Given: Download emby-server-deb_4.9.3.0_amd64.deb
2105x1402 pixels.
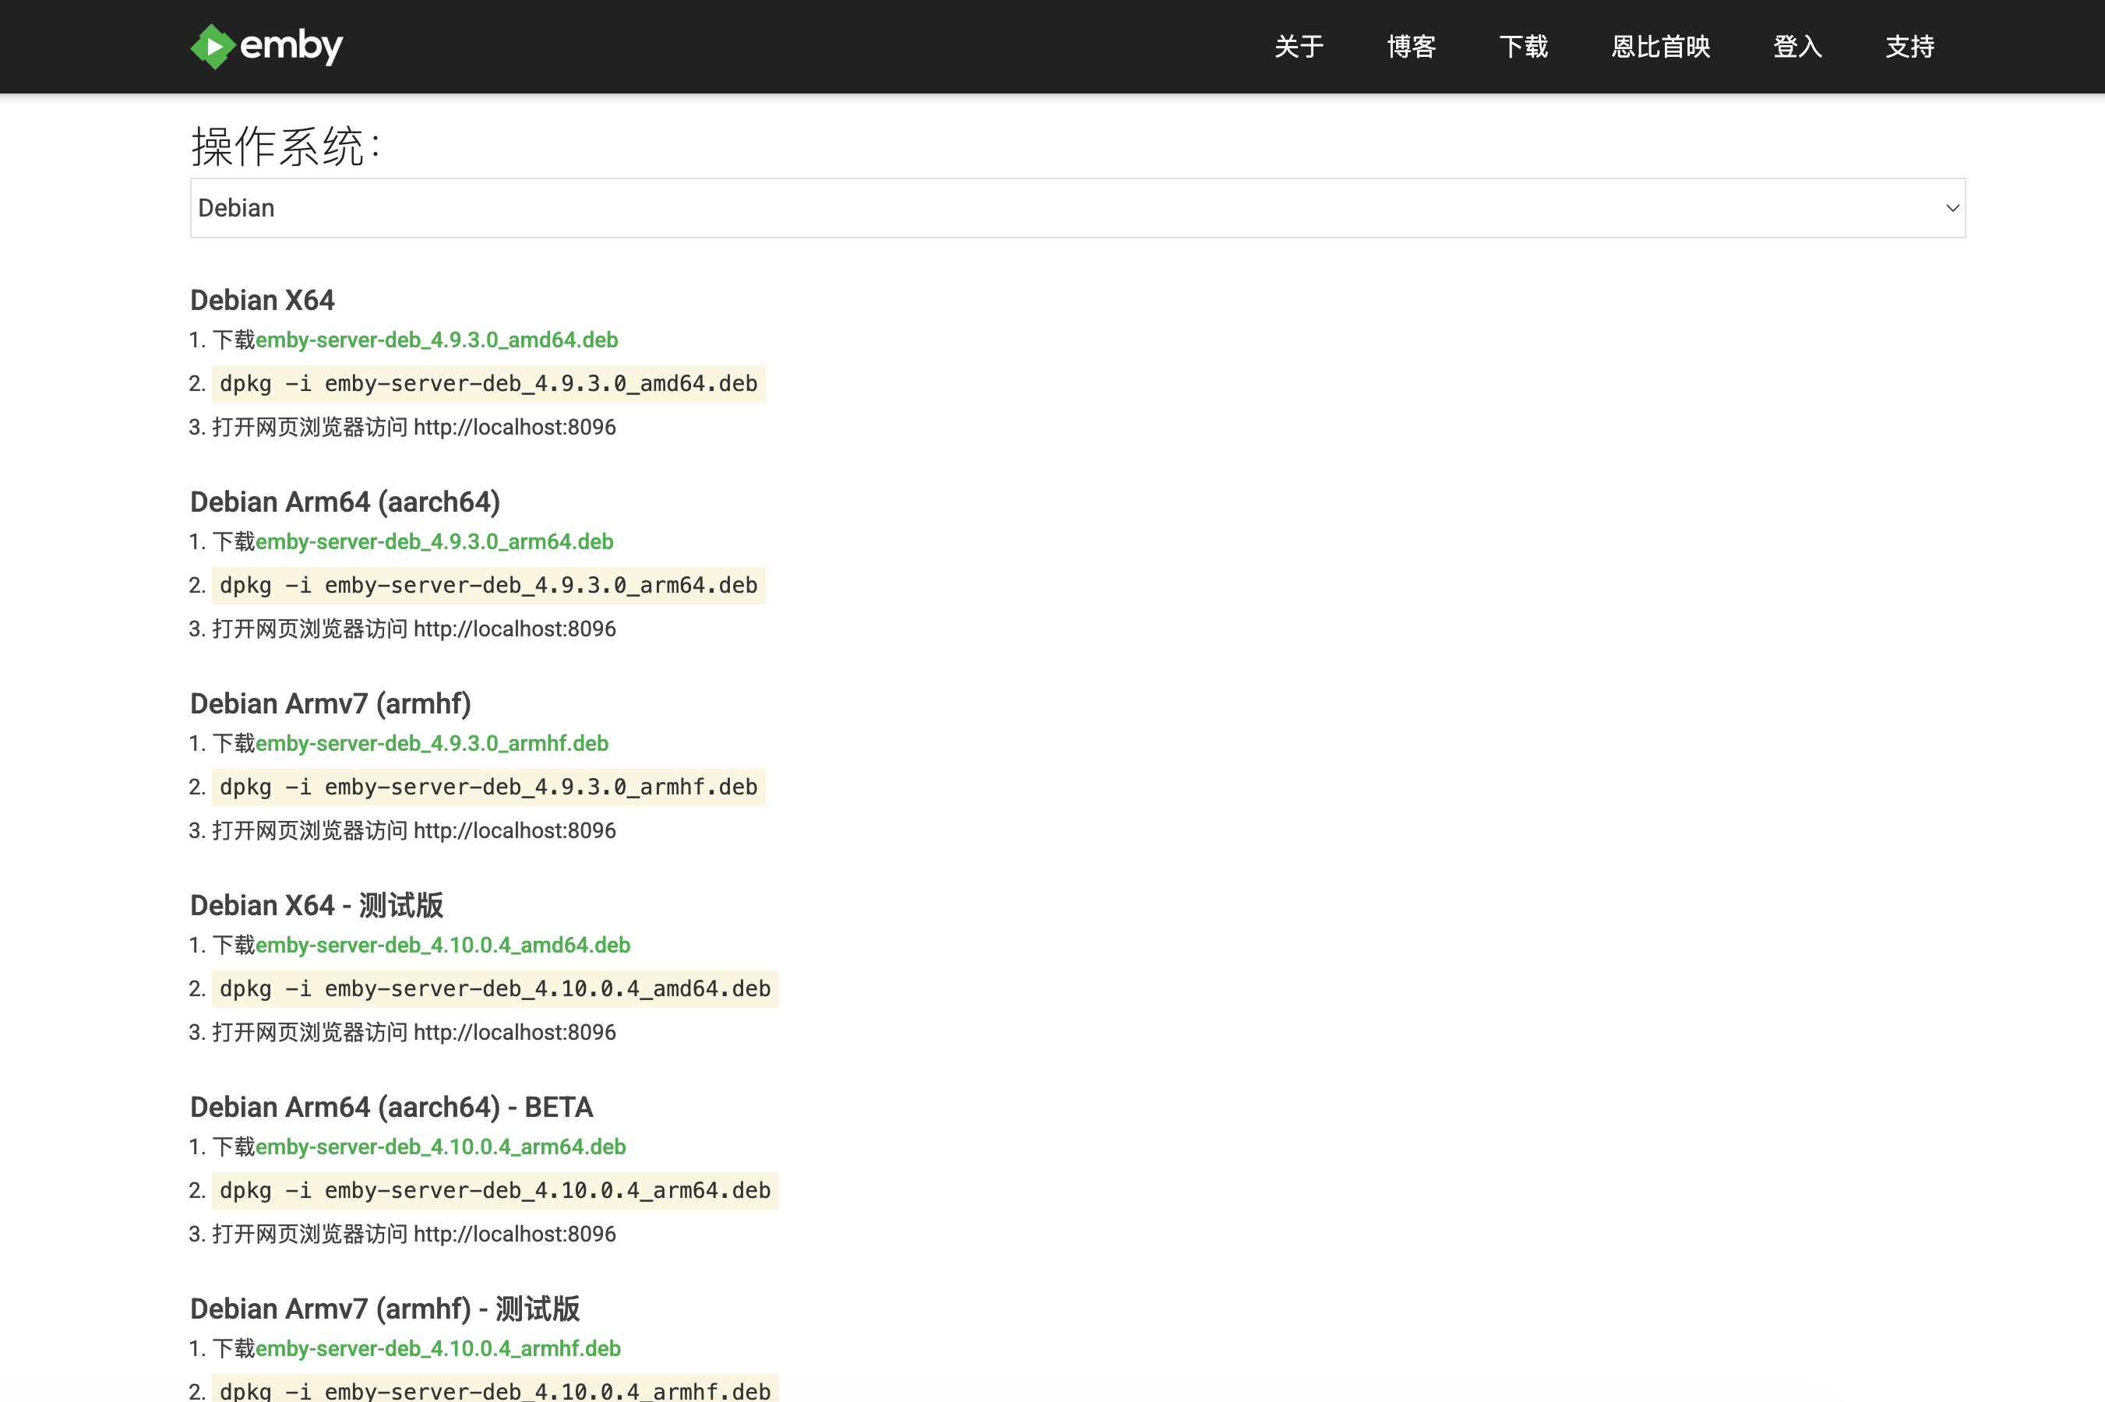Looking at the screenshot, I should [x=436, y=340].
